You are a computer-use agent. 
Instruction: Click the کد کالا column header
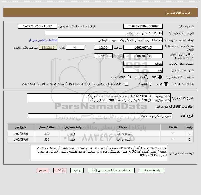pos(173,127)
